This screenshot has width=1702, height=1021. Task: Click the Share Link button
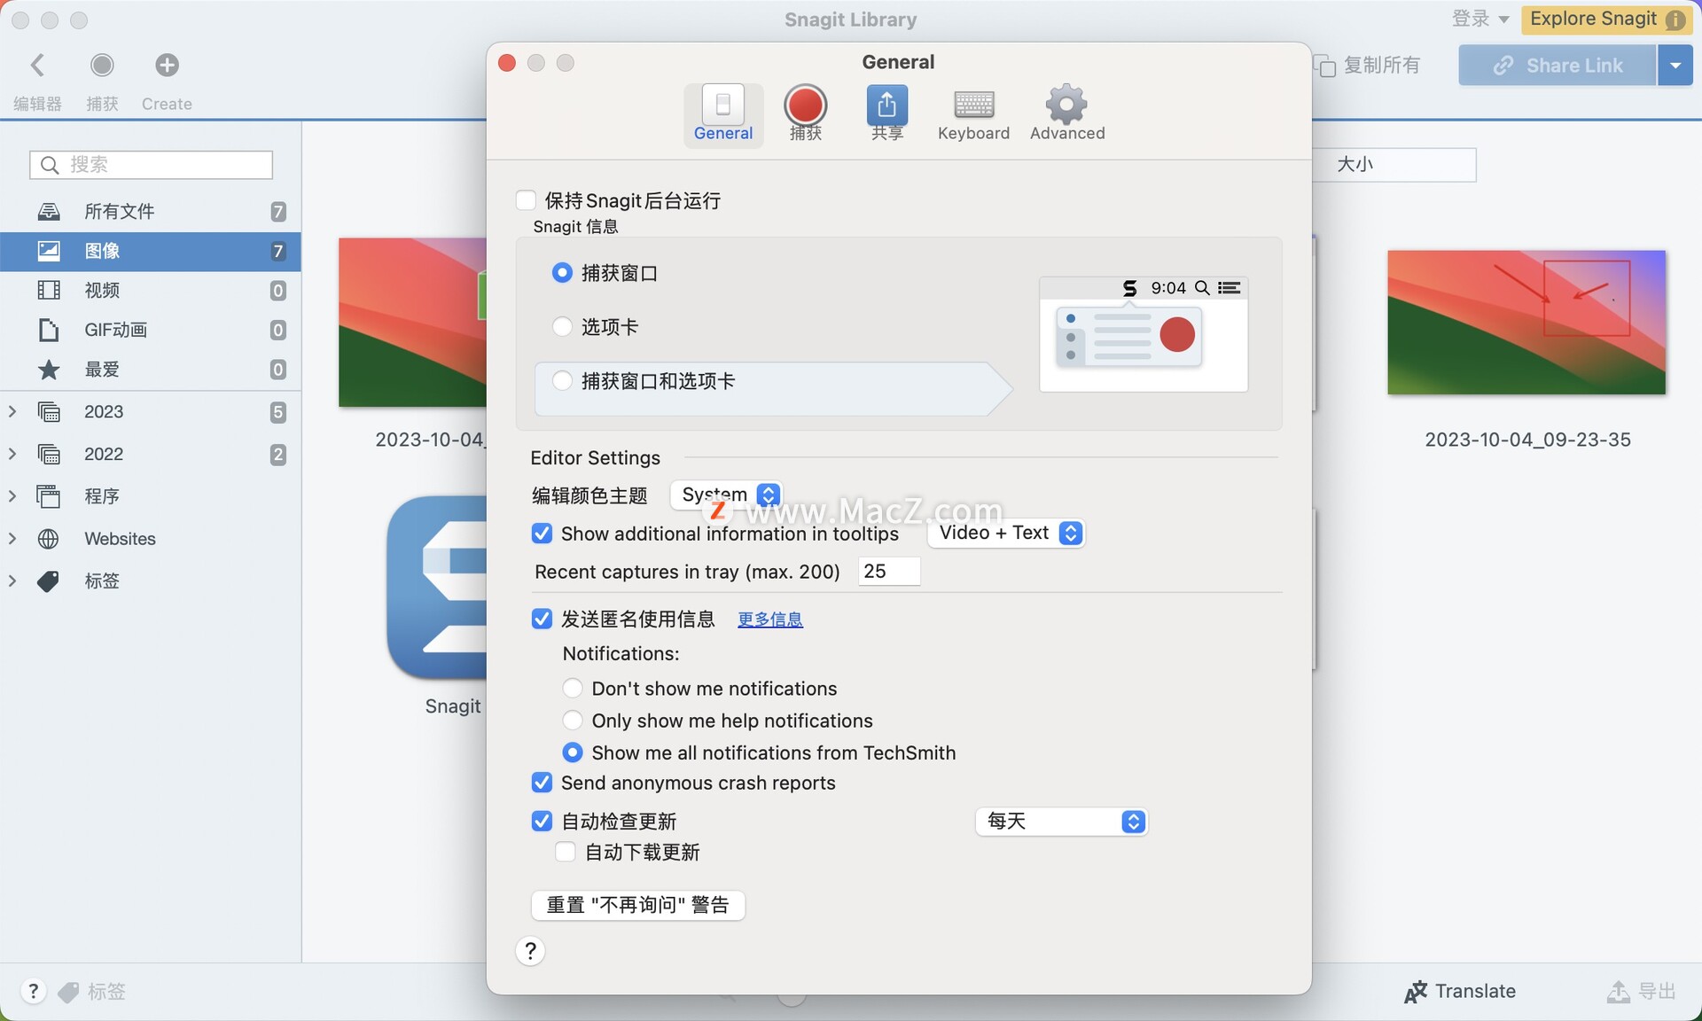(1558, 66)
